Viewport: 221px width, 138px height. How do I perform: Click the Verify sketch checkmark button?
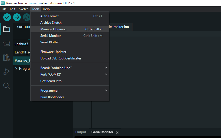coord(7,17)
